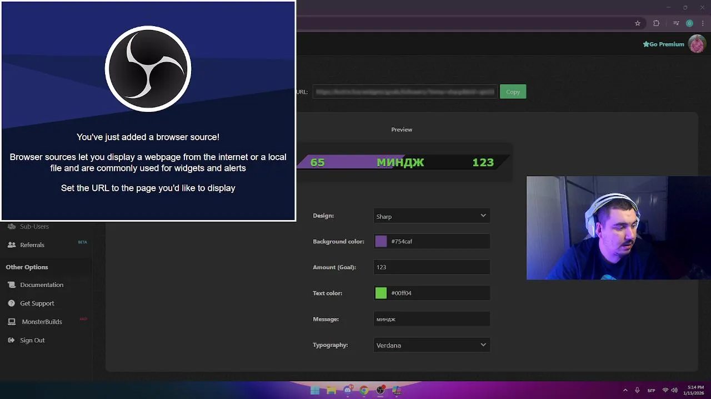711x399 pixels.
Task: Open the Chrome profile avatar G
Action: (689, 23)
